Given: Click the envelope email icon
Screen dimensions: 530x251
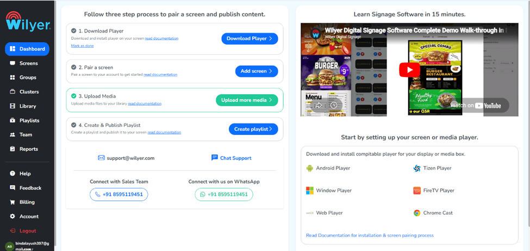Looking at the screenshot, I should pos(101,158).
